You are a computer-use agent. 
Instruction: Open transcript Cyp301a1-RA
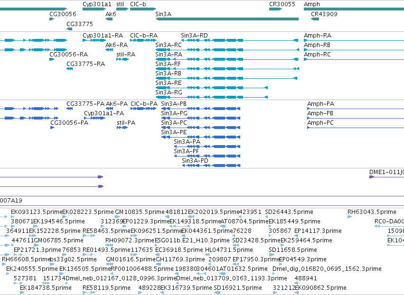point(94,40)
